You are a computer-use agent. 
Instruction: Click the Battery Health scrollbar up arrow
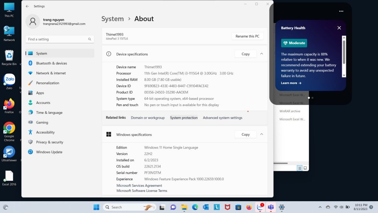344,38
